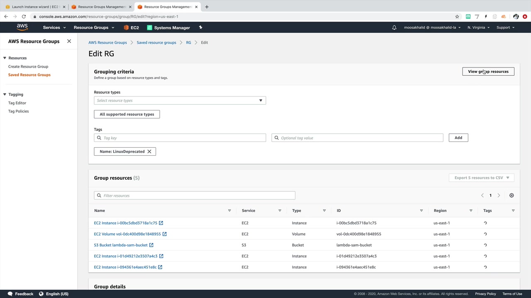Screen dimensions: 531x298
Task: Open EC2 Instance i-00bc5dbd3718a1c75 link
Action: click(x=126, y=223)
